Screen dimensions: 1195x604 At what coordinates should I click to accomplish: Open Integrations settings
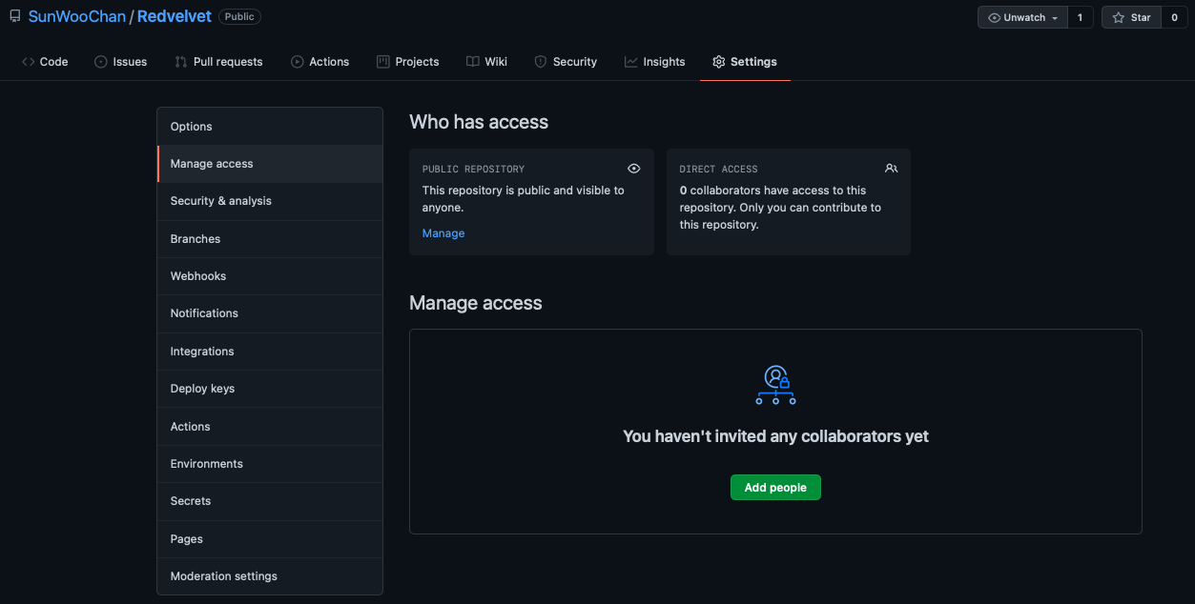[270, 352]
